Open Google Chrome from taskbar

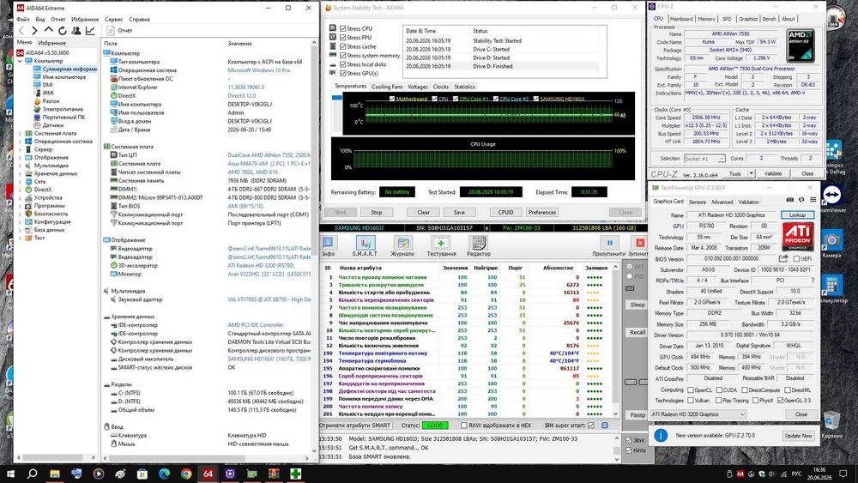tap(186, 474)
